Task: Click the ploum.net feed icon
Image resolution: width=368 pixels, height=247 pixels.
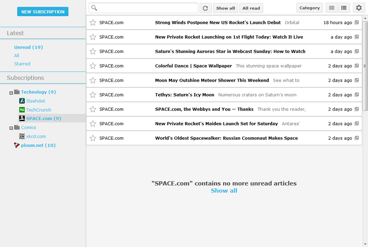Action: point(16,145)
